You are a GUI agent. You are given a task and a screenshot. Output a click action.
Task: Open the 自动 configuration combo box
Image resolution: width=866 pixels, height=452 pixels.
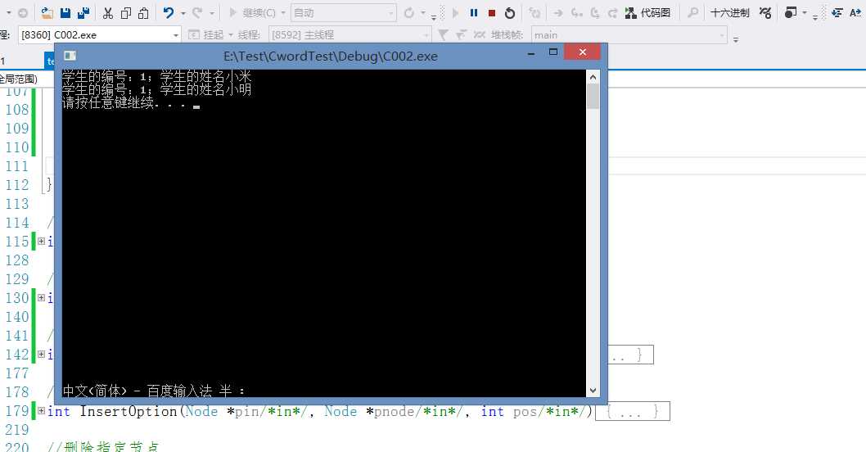[x=344, y=13]
